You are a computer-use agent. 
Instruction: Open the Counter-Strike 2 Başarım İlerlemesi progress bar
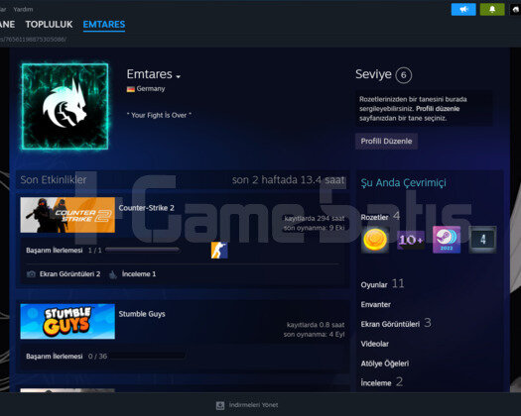[x=142, y=250]
